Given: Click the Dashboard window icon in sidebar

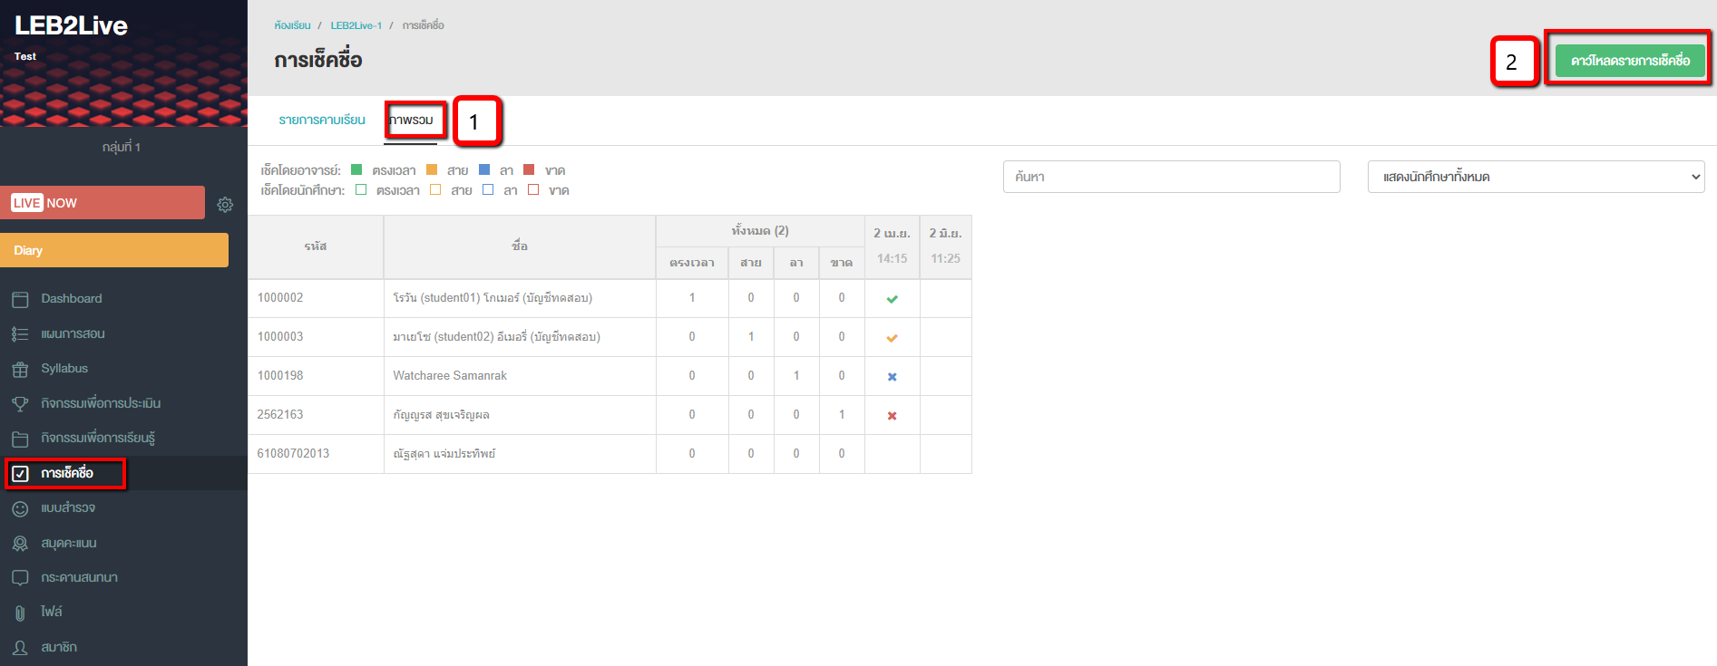Looking at the screenshot, I should (x=20, y=299).
